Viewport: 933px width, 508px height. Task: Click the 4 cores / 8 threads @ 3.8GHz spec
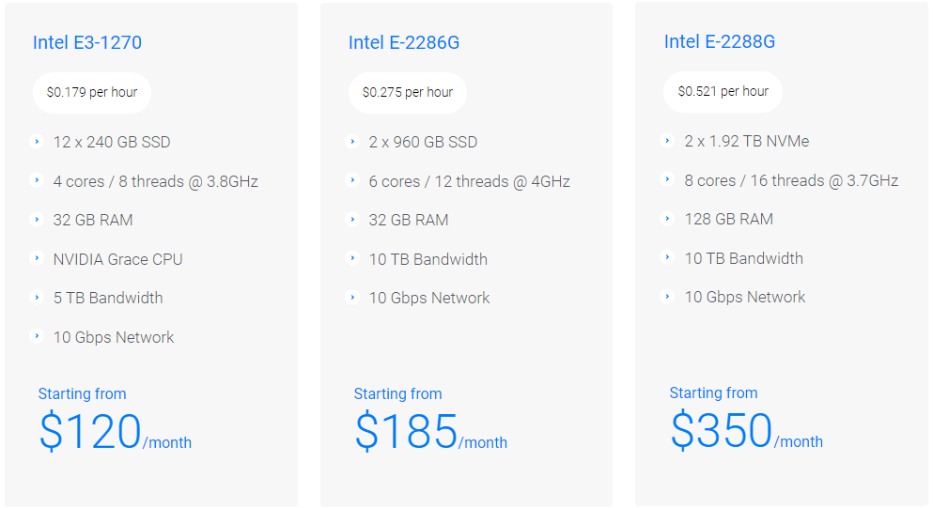click(x=155, y=181)
